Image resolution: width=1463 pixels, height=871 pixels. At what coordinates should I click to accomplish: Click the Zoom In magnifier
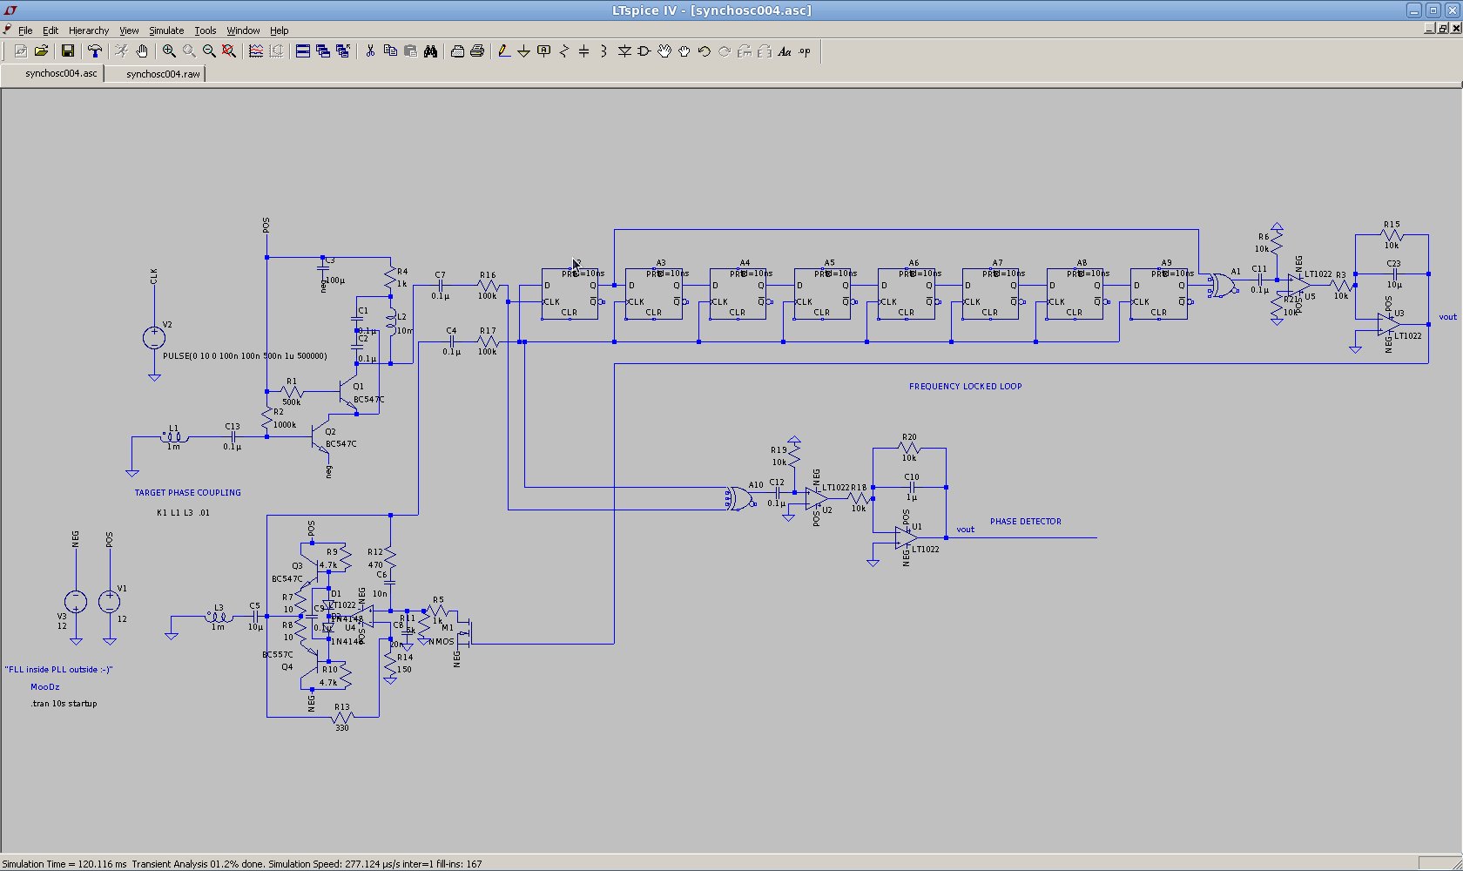tap(169, 51)
